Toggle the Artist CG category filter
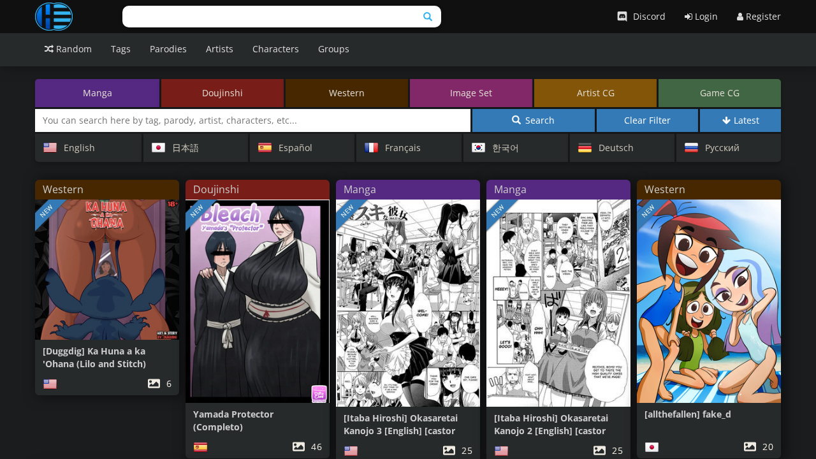The image size is (816, 459). [595, 93]
